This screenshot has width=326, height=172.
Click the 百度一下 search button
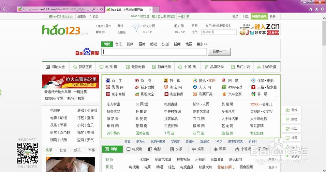219,52
